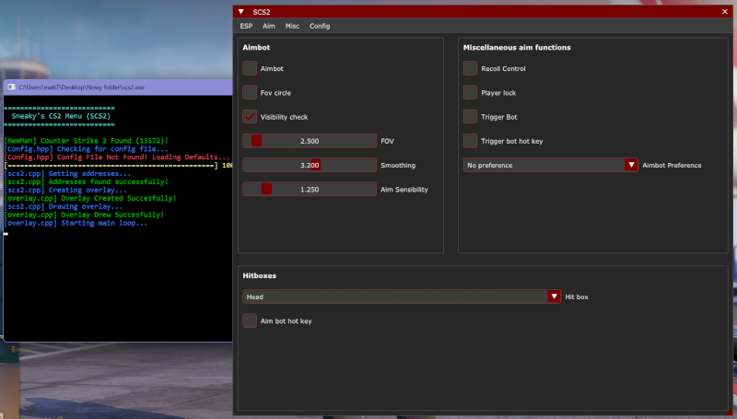
Task: Select the Aim tab
Action: coord(269,27)
